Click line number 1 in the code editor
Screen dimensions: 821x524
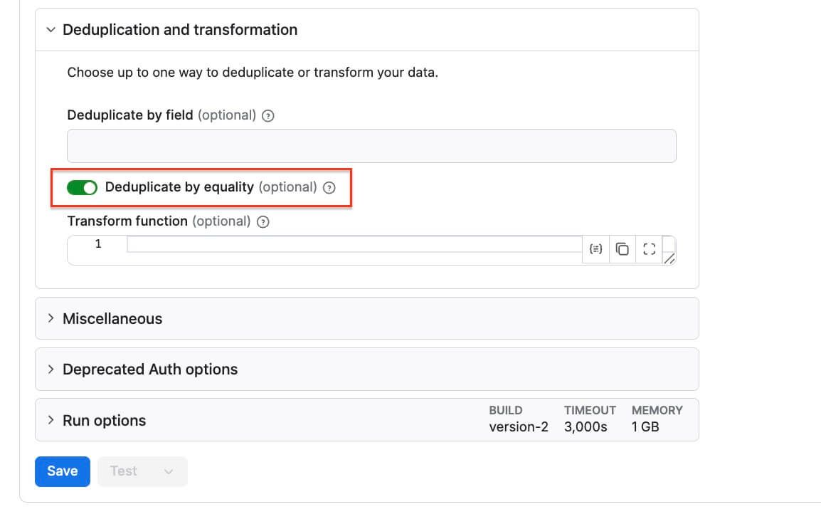[x=99, y=243]
